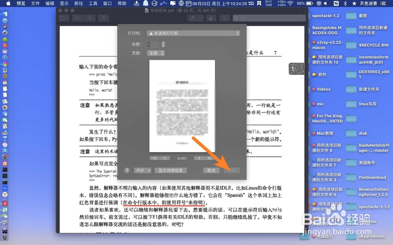
Task: Click the Bluetooth menu bar icon
Action: (345, 3)
